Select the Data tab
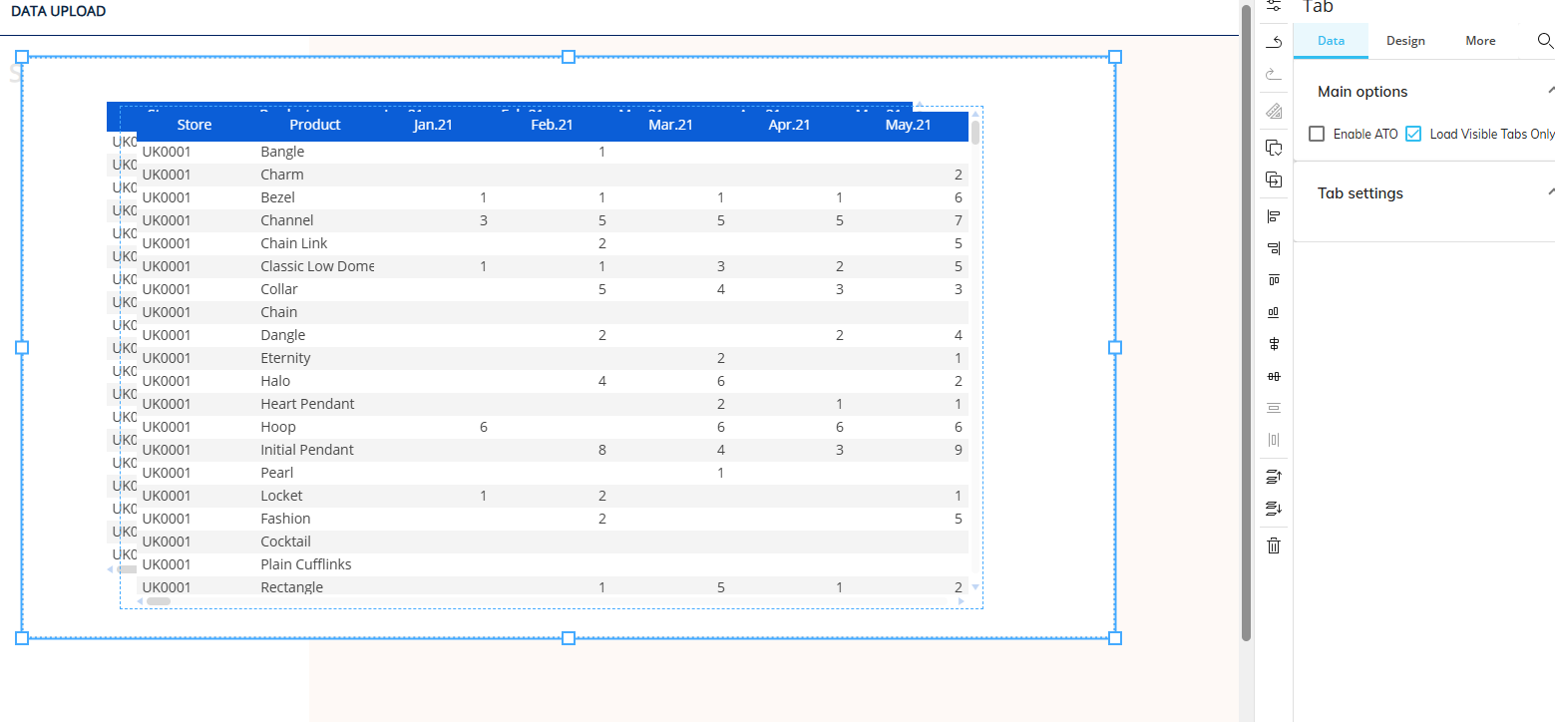This screenshot has width=1555, height=722. pos(1331,41)
